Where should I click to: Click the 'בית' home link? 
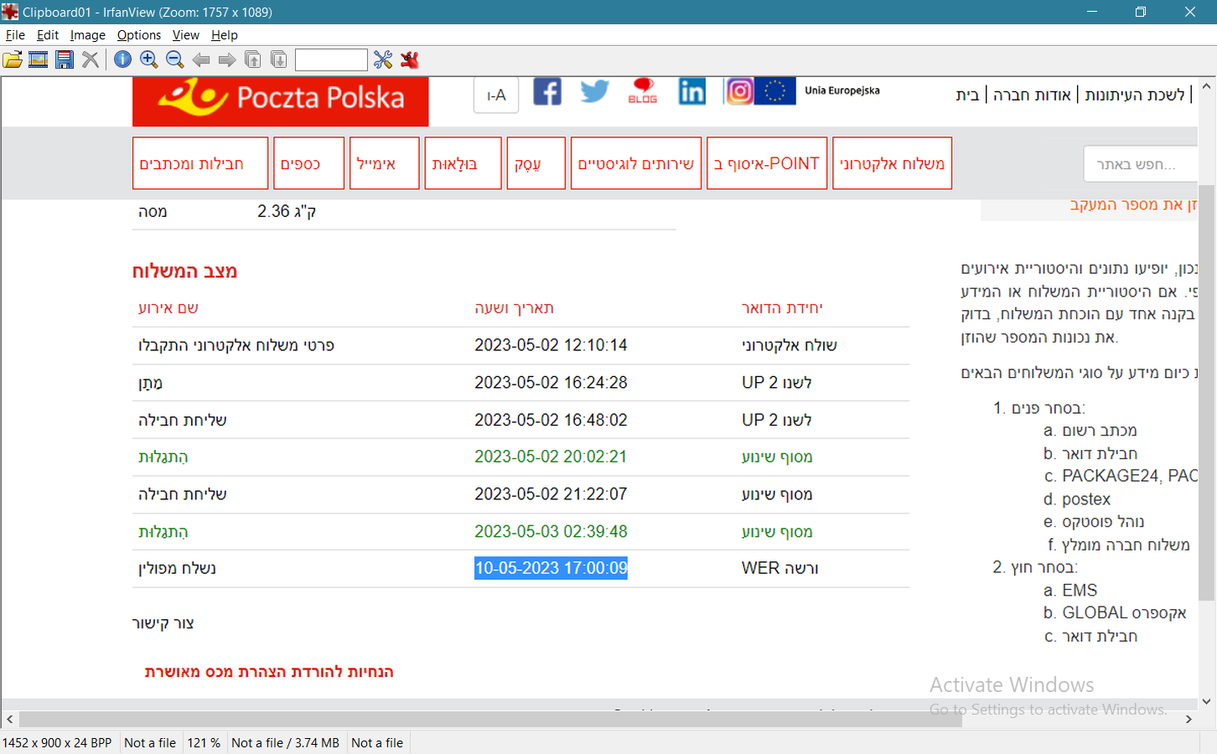tap(967, 95)
